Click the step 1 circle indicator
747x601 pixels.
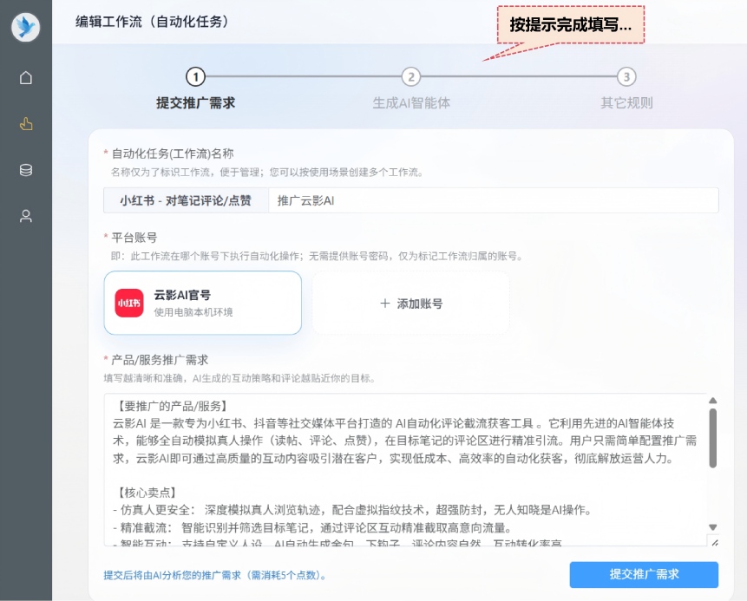tap(195, 77)
